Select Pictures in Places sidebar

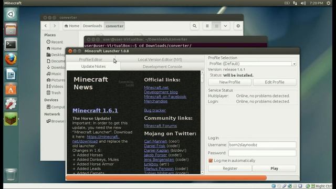point(56,80)
